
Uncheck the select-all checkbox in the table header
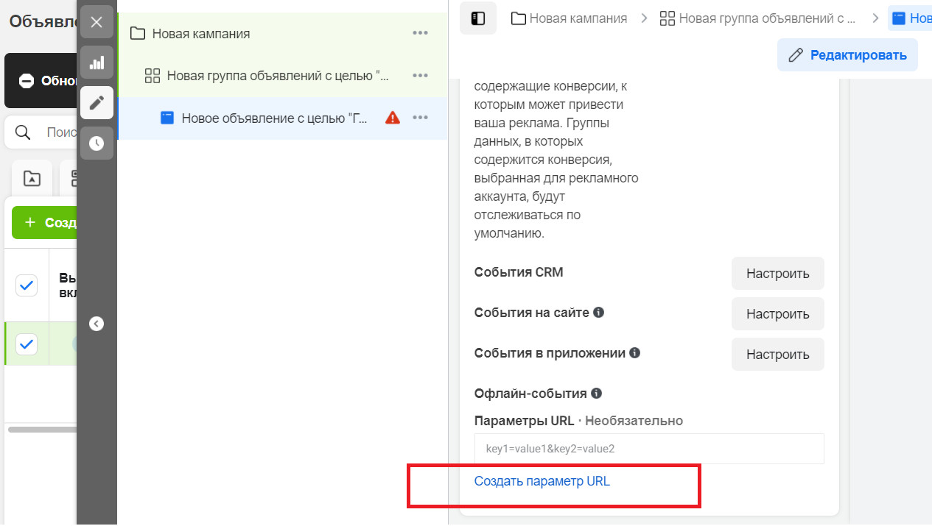click(26, 285)
